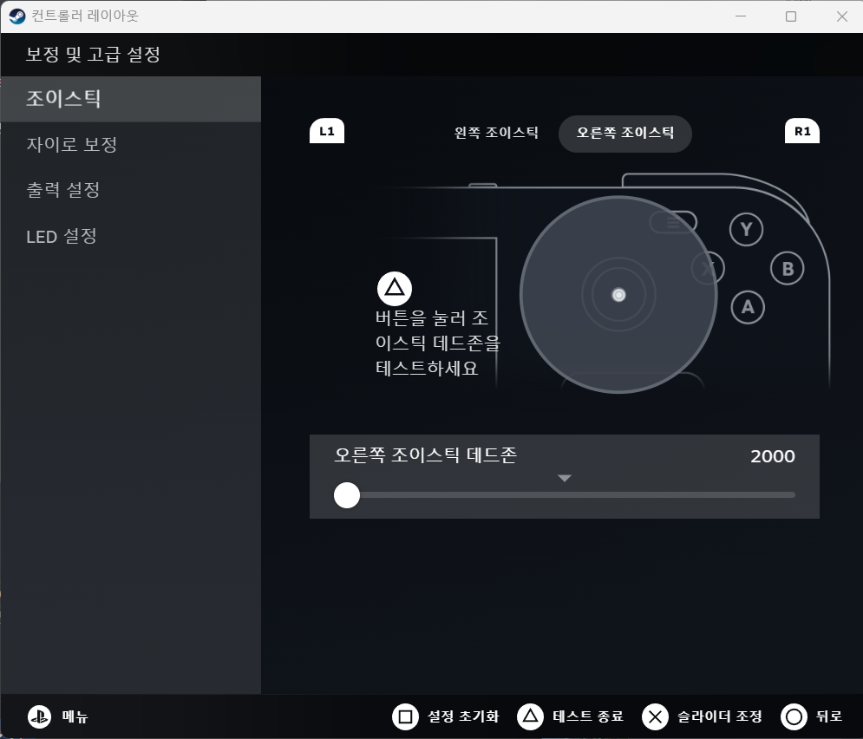Click the PlayStation logo menu icon
This screenshot has height=739, width=863.
coord(39,716)
